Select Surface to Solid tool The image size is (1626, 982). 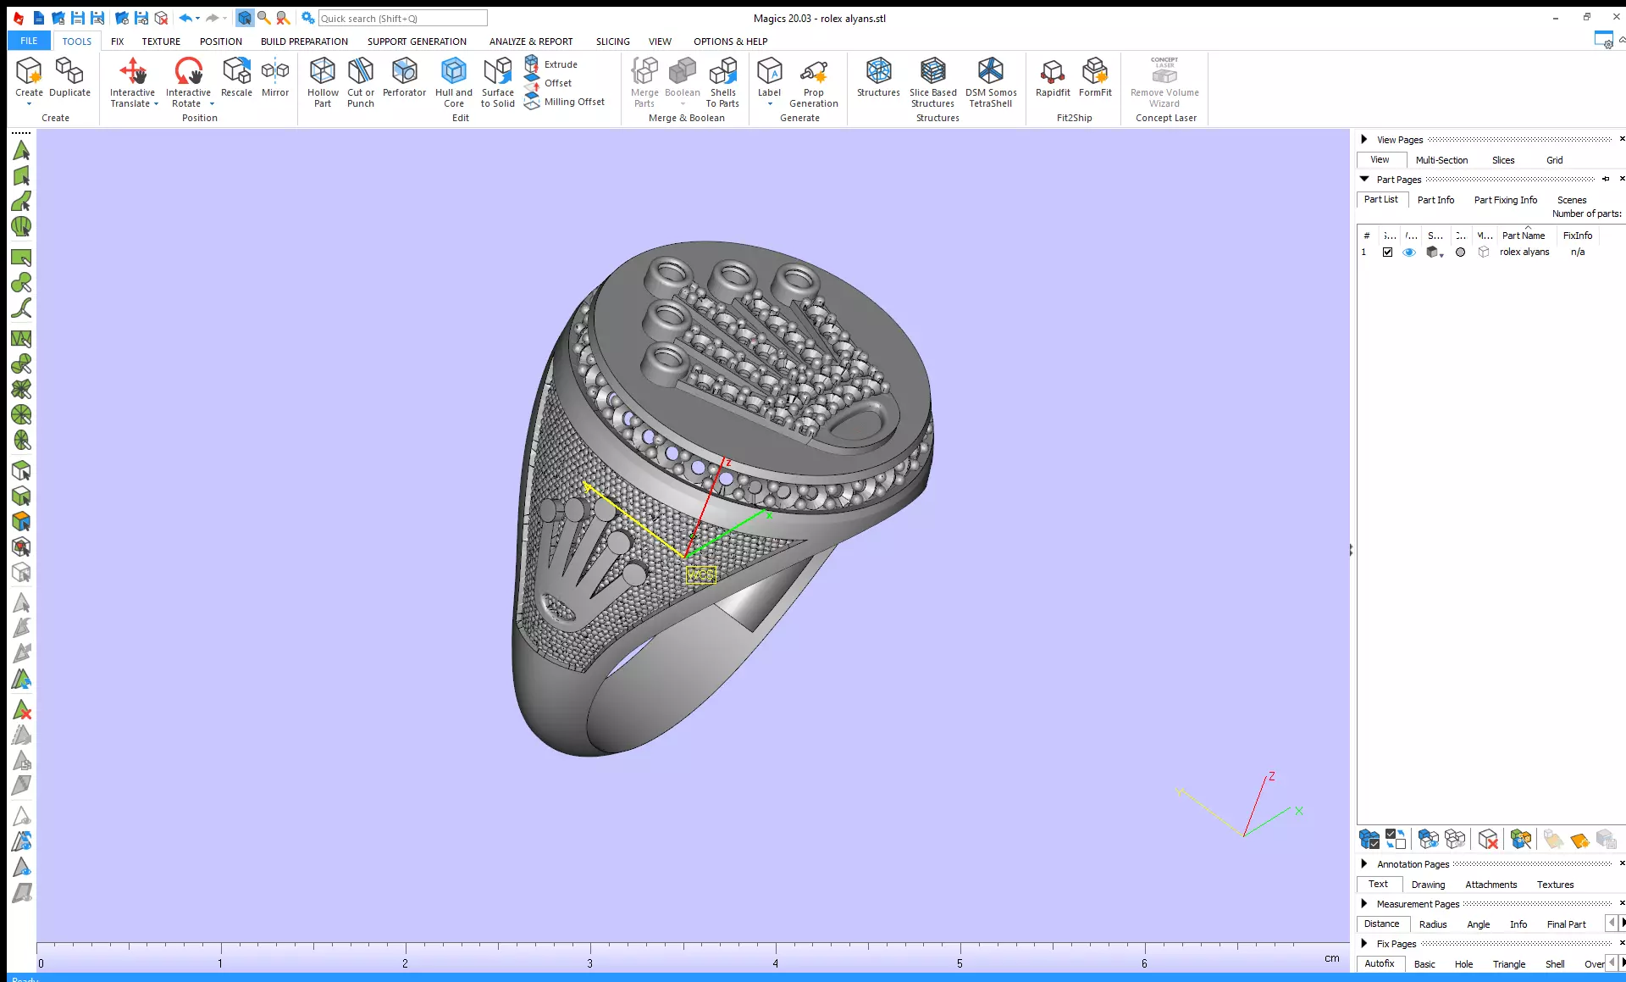(x=498, y=82)
